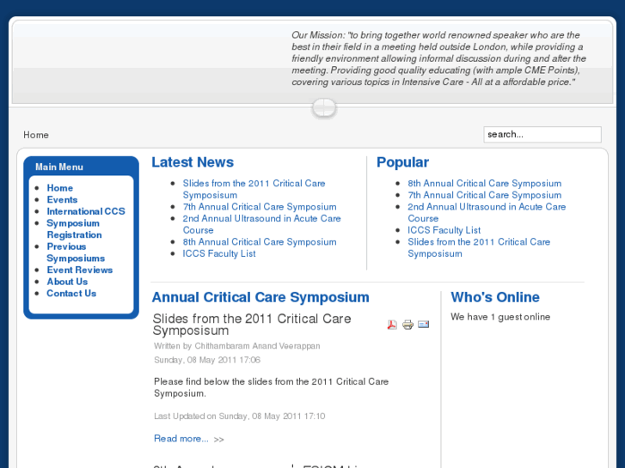This screenshot has width=625, height=468.
Task: Click the E-mail icon for the article
Action: coord(423,325)
